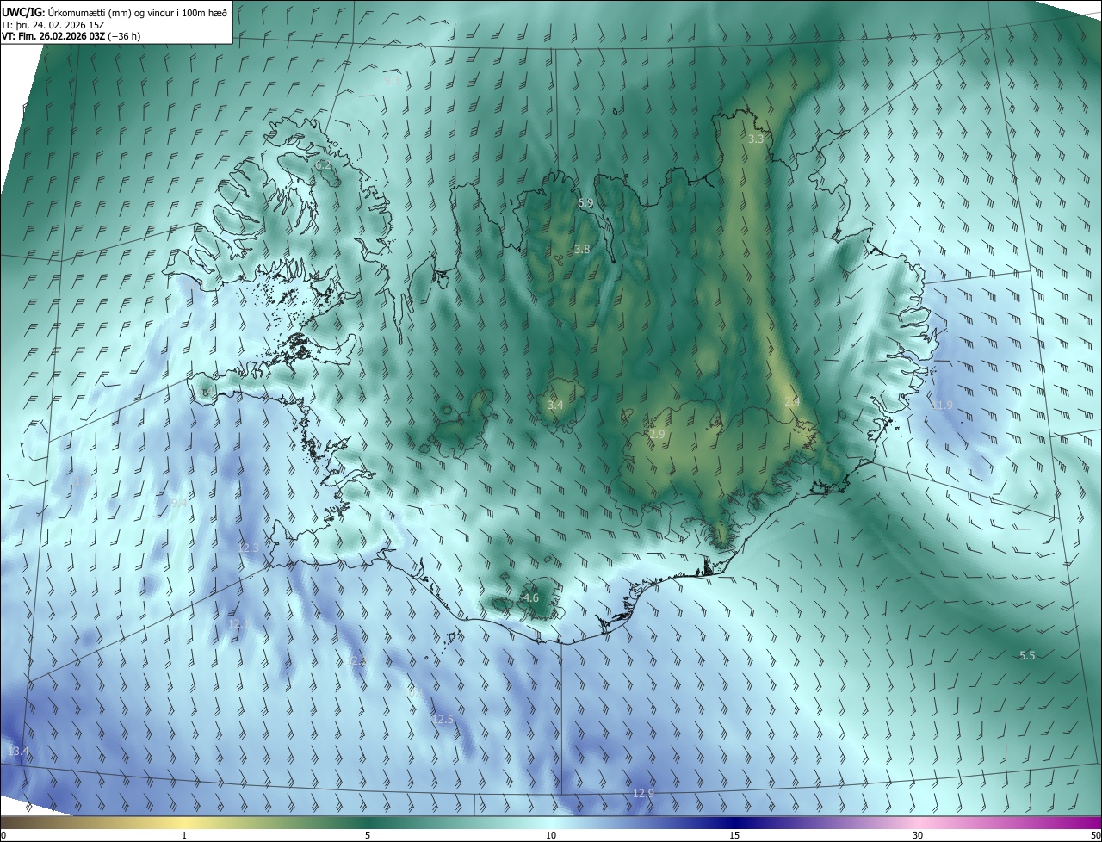Click the valid time line "VT: Fim. 26.02.2026 03Z"
Screen dimensions: 1102x842
(53, 37)
